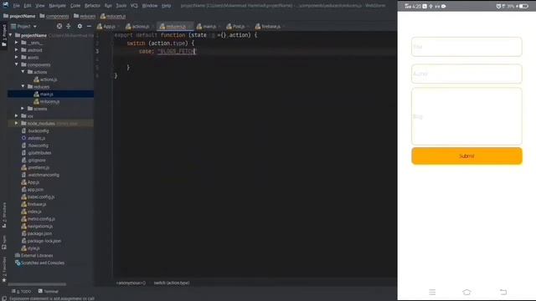Open the Refactor menu
This screenshot has width=536, height=301.
tap(92, 6)
